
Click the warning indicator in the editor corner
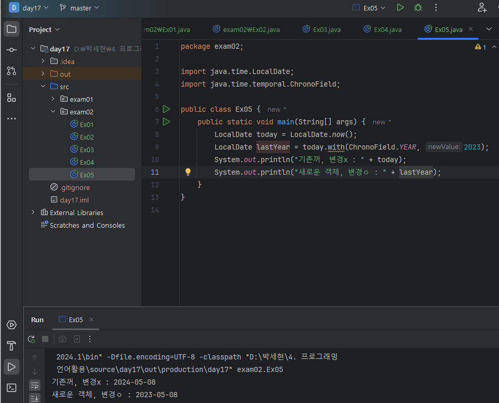coord(480,47)
